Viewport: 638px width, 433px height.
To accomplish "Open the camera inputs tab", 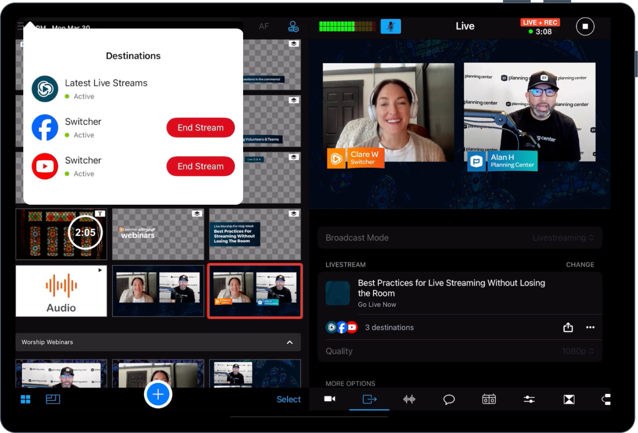I will click(x=329, y=399).
